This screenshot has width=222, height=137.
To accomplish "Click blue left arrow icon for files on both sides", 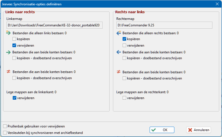I will [x=119, y=52].
